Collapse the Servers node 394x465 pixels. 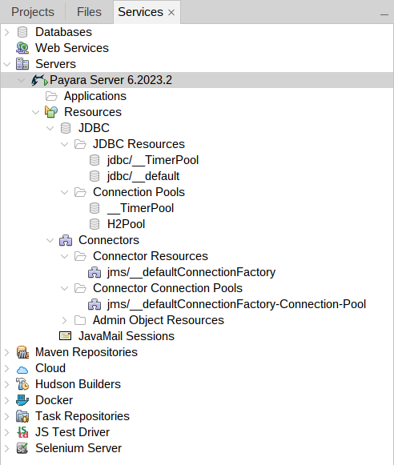point(7,64)
